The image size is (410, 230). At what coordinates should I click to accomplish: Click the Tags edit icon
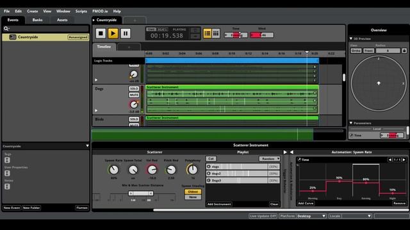tap(7, 160)
